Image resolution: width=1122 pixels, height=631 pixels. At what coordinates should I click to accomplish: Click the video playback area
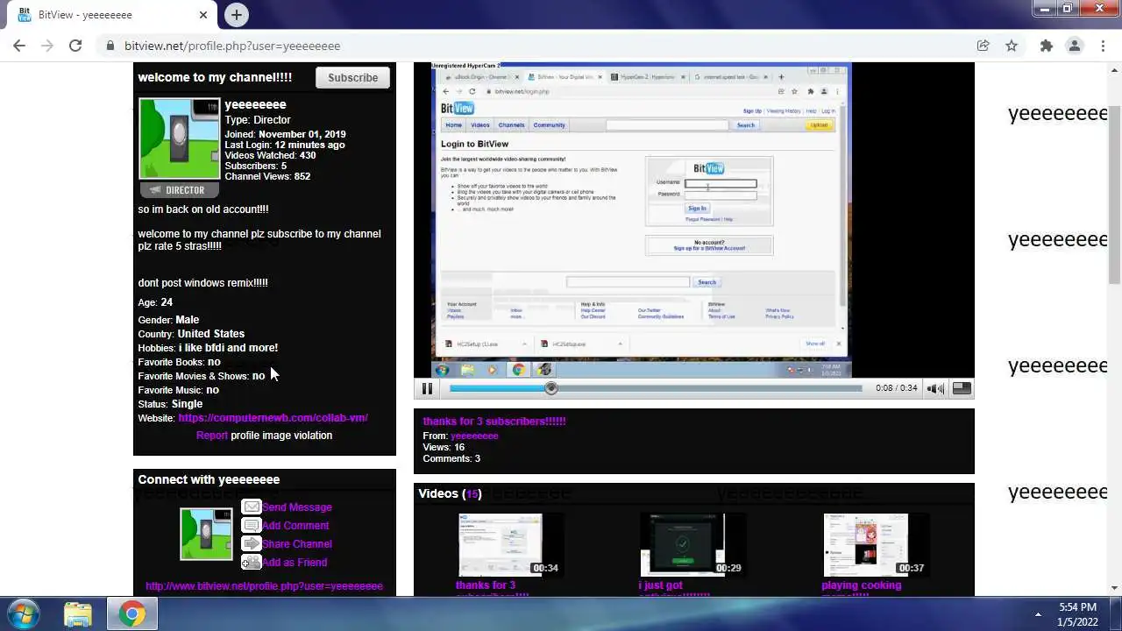coord(693,220)
